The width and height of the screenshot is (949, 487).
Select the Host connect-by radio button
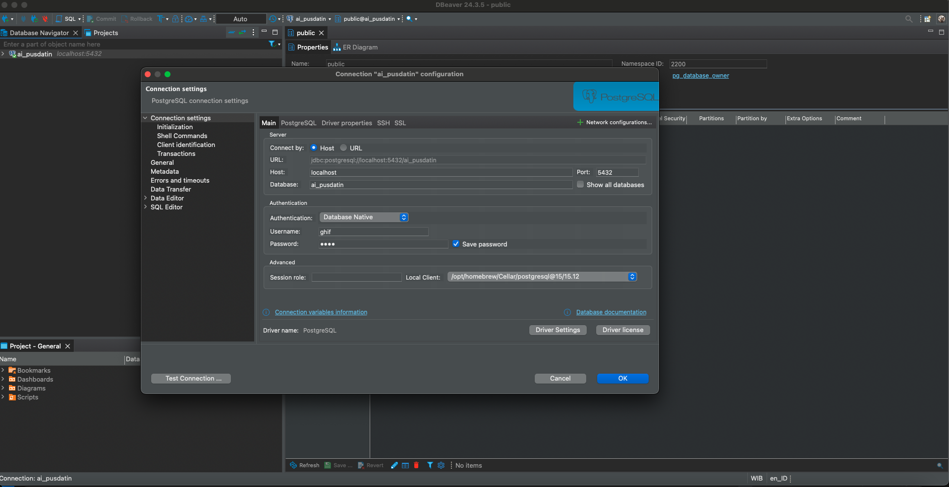pyautogui.click(x=314, y=147)
